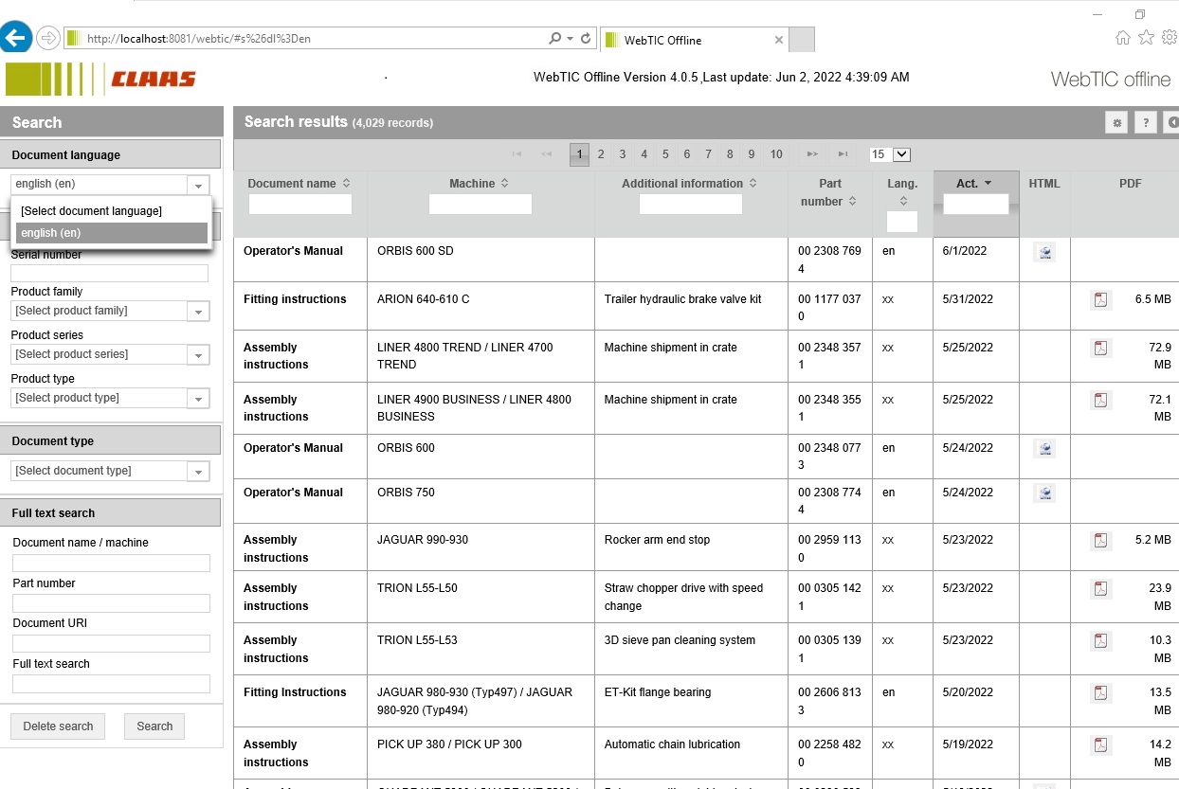Screen dimensions: 1179x789
Task: Expand product family dropdown
Action: point(198,312)
